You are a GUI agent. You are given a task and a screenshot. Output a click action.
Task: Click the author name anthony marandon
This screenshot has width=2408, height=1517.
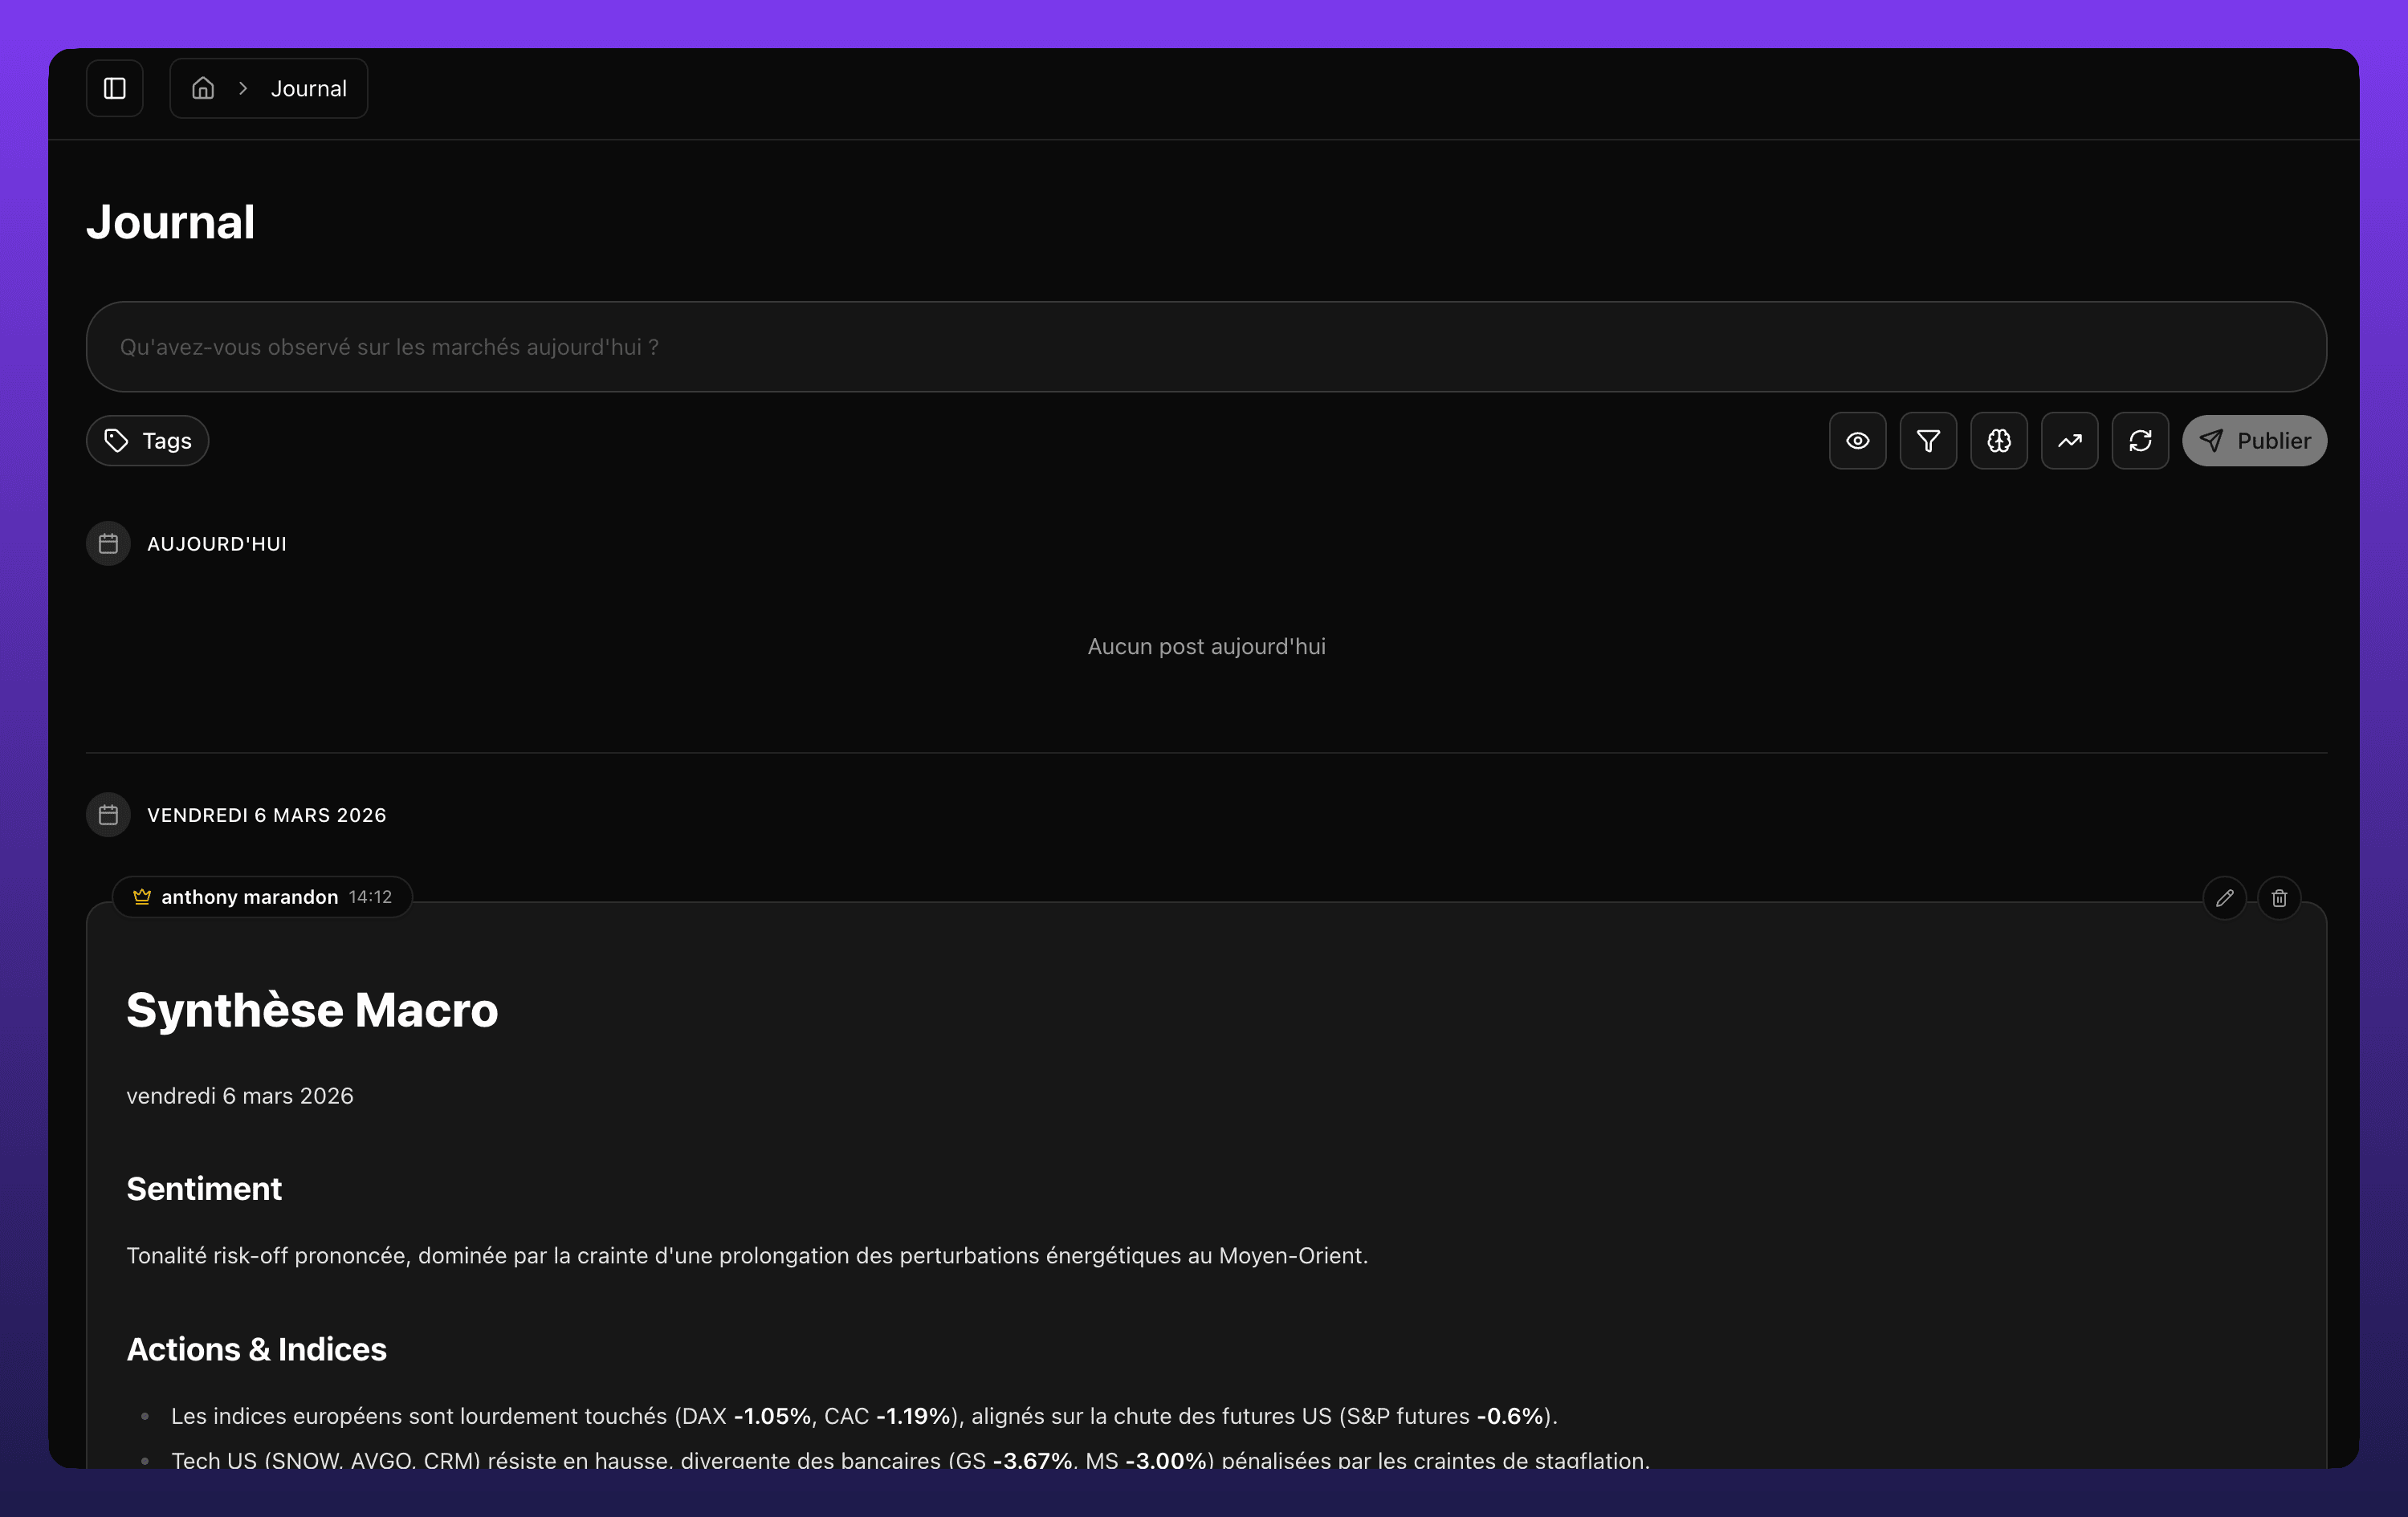coord(250,897)
